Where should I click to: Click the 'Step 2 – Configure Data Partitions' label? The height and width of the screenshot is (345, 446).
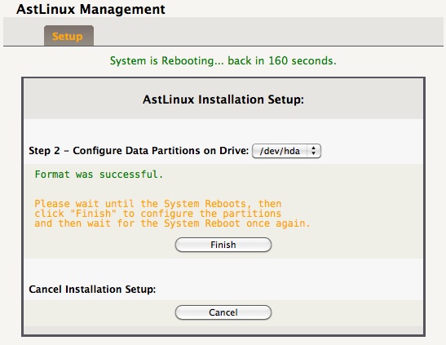point(139,150)
